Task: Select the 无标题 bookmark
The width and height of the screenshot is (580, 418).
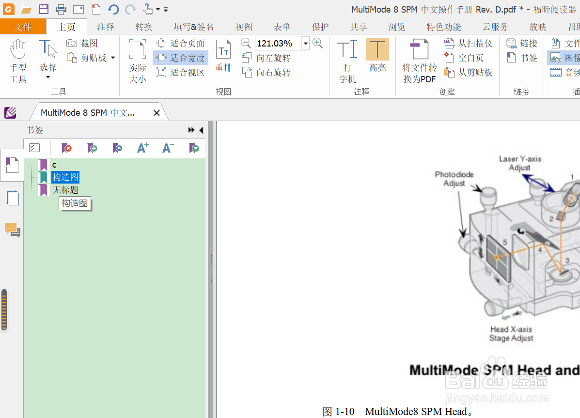Action: click(65, 190)
